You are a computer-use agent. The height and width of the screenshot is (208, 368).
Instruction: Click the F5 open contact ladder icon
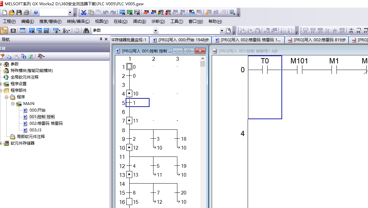[351, 31]
